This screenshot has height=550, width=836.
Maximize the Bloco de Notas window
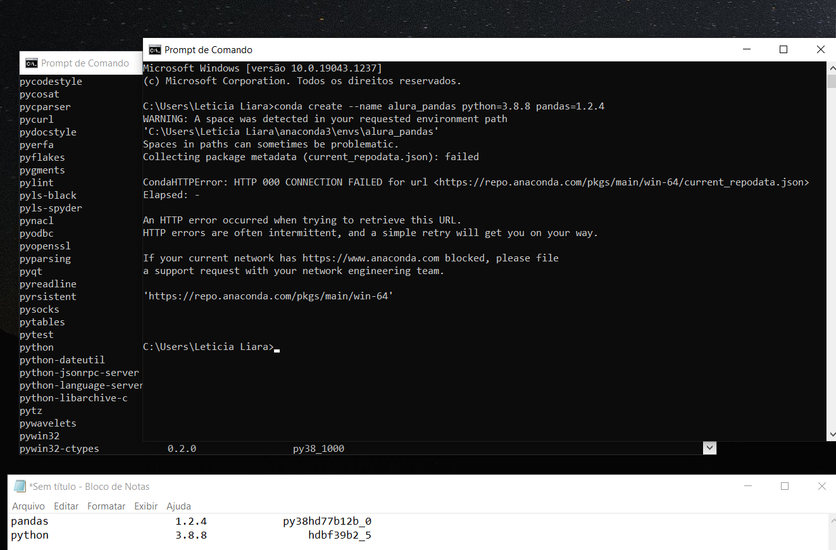click(x=785, y=486)
